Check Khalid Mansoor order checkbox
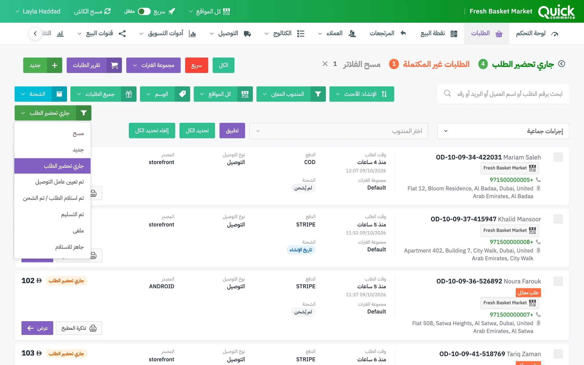 click(x=558, y=219)
